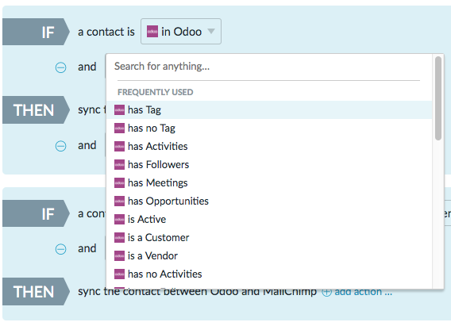Pick 'has Opportunities' filter

click(269, 201)
